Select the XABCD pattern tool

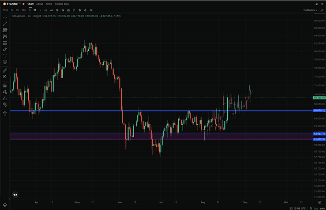point(5,36)
